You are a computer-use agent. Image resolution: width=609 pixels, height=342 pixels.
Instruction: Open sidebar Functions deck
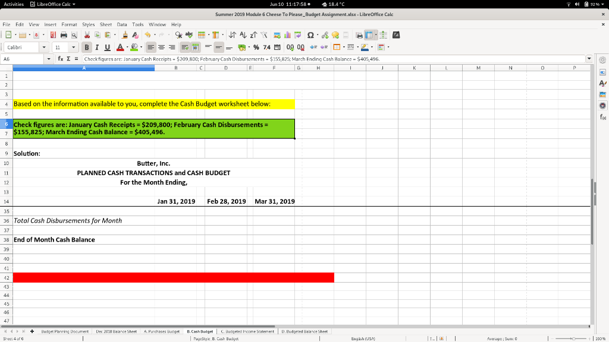(x=602, y=117)
